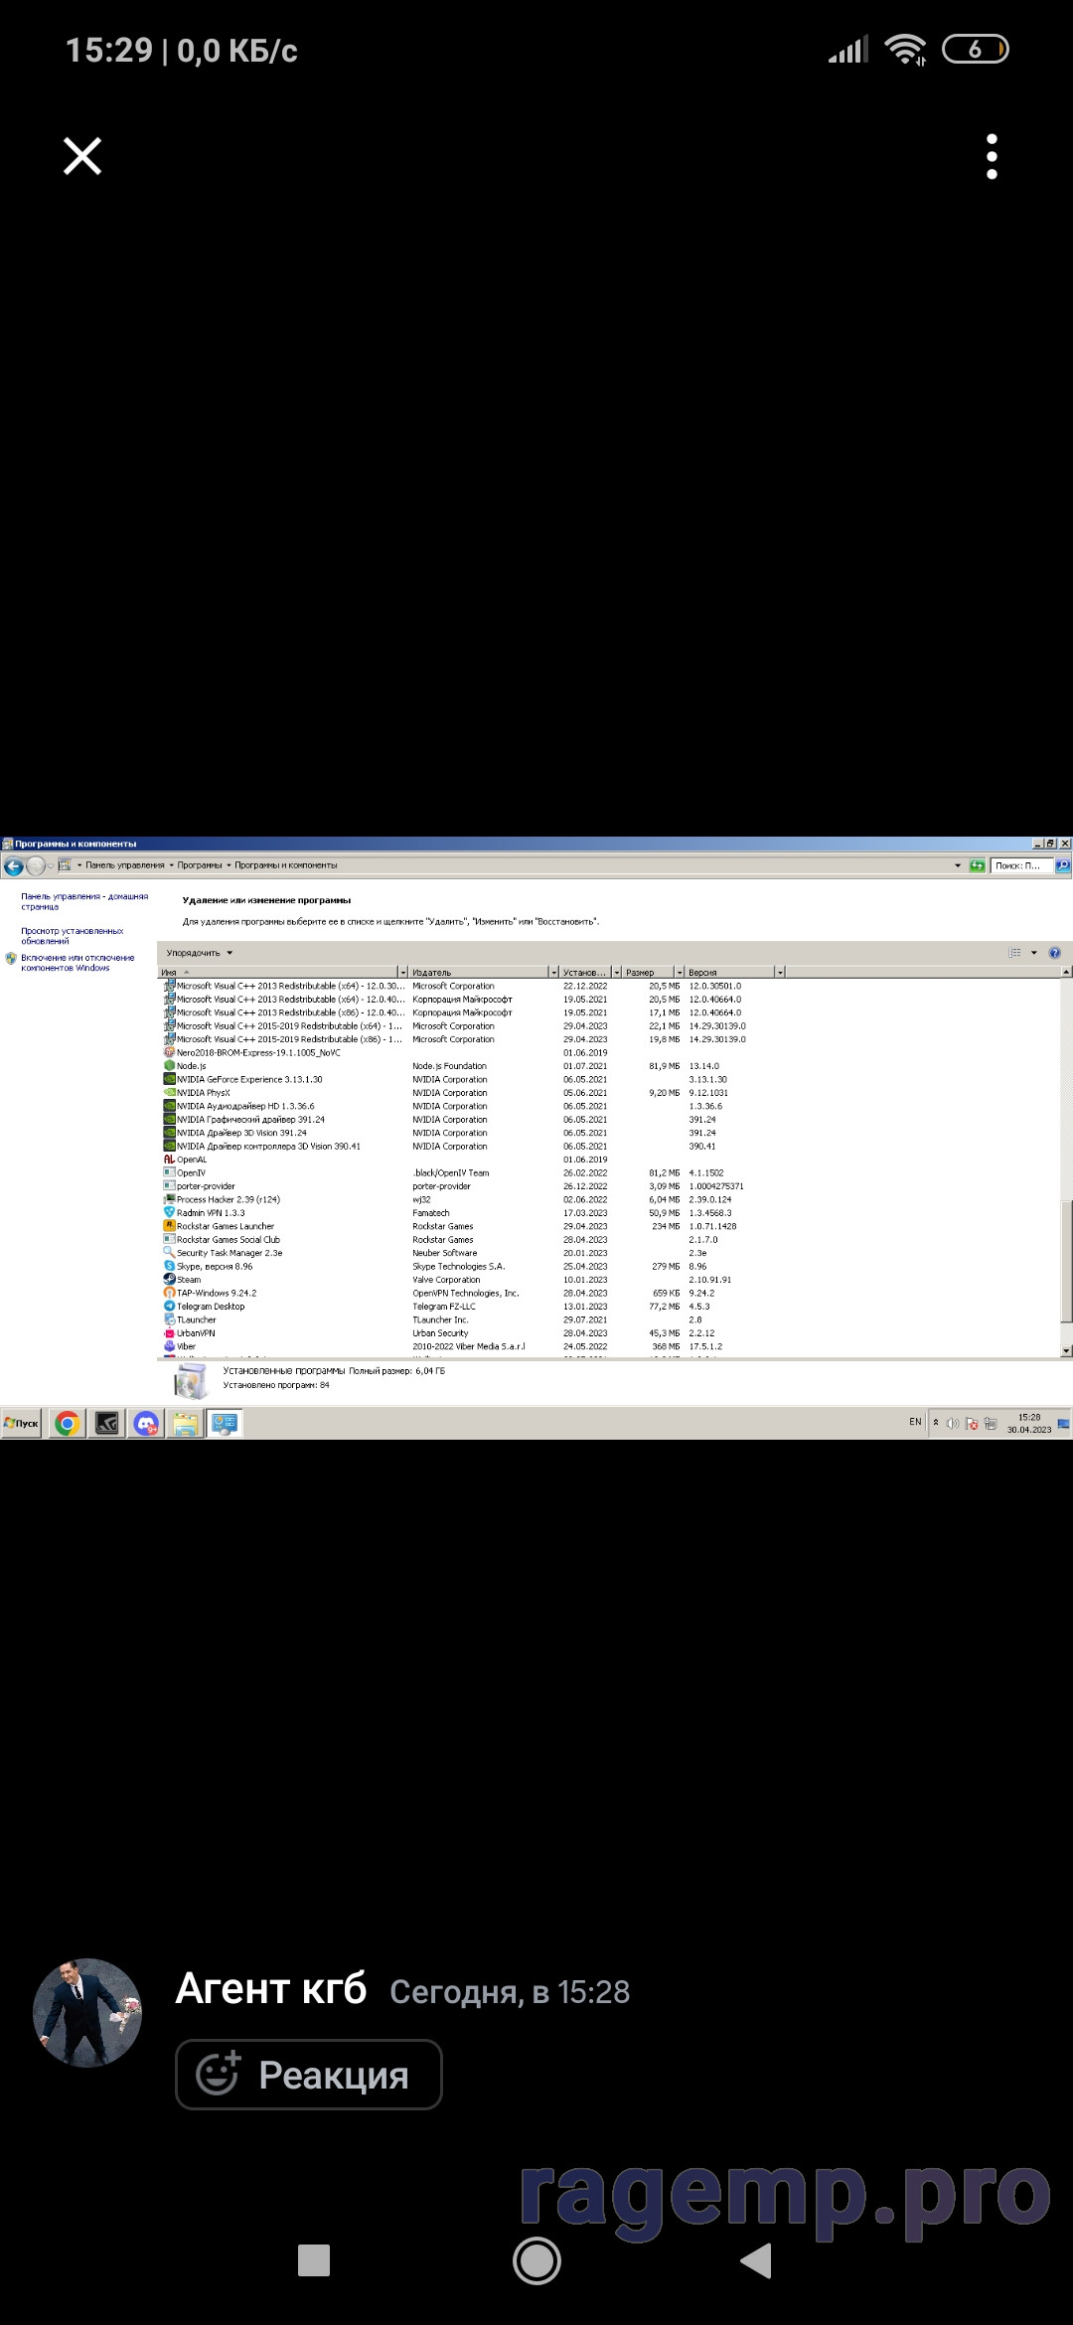
Task: Open Включение или отключение компонентов Windows link
Action: pos(77,963)
